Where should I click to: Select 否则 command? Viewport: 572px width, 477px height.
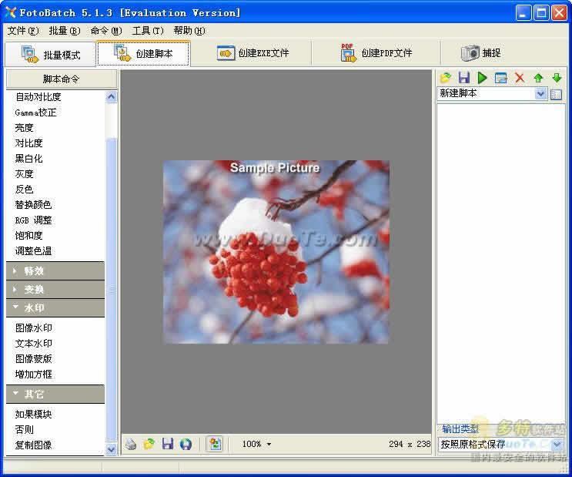(24, 429)
